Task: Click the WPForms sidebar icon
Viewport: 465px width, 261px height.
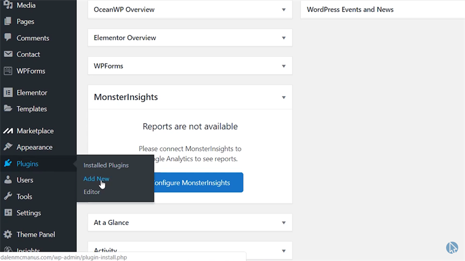Action: 8,71
